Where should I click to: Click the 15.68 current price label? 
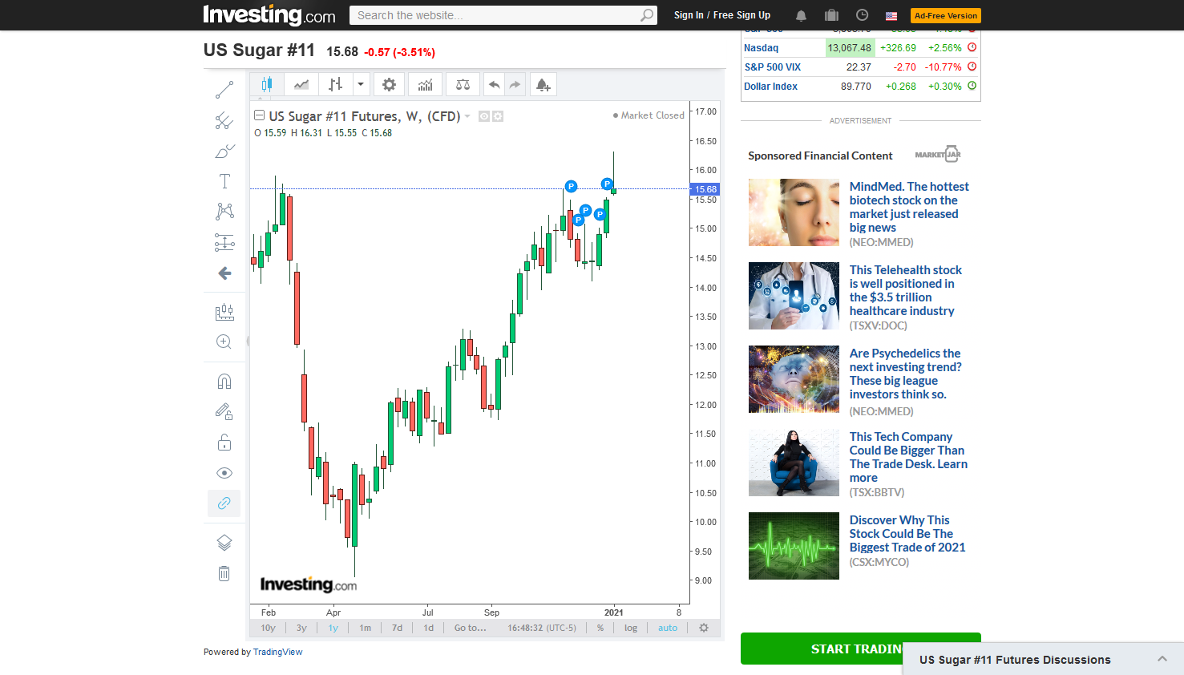point(705,189)
